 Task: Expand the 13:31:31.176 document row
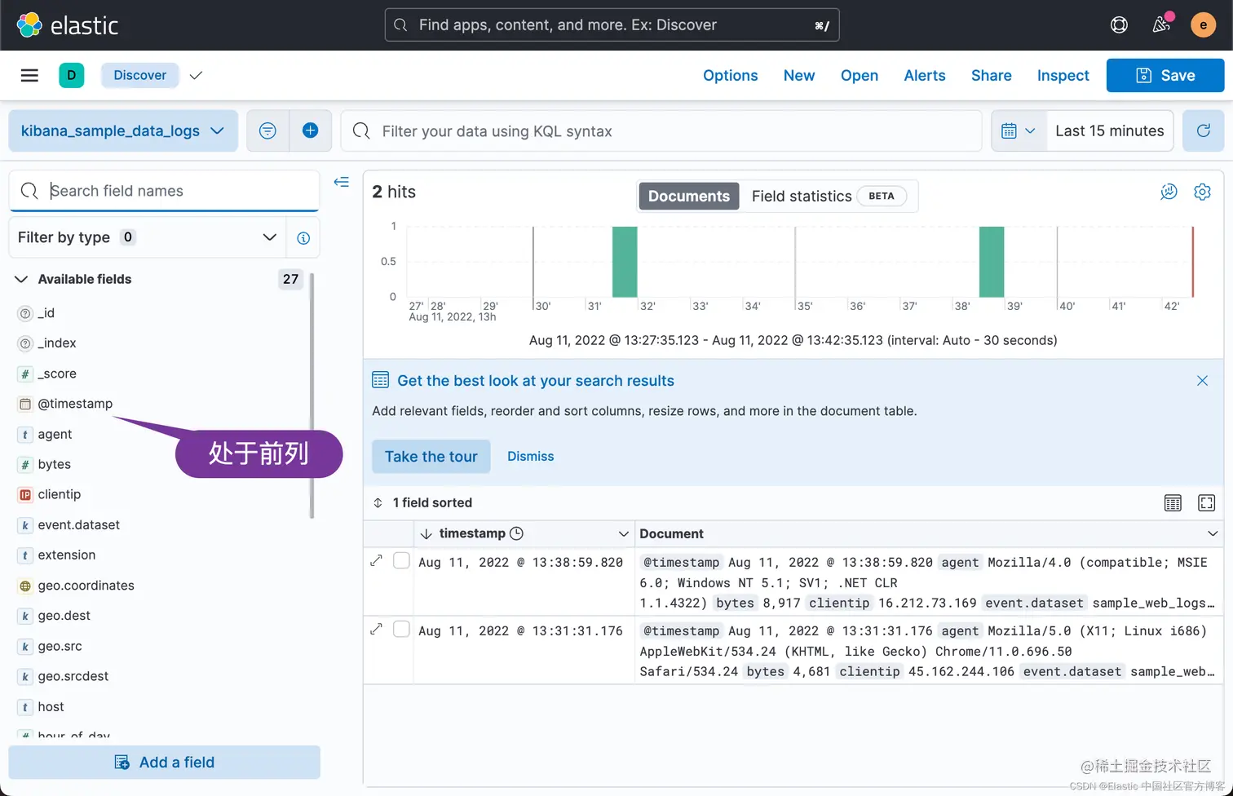pyautogui.click(x=376, y=630)
